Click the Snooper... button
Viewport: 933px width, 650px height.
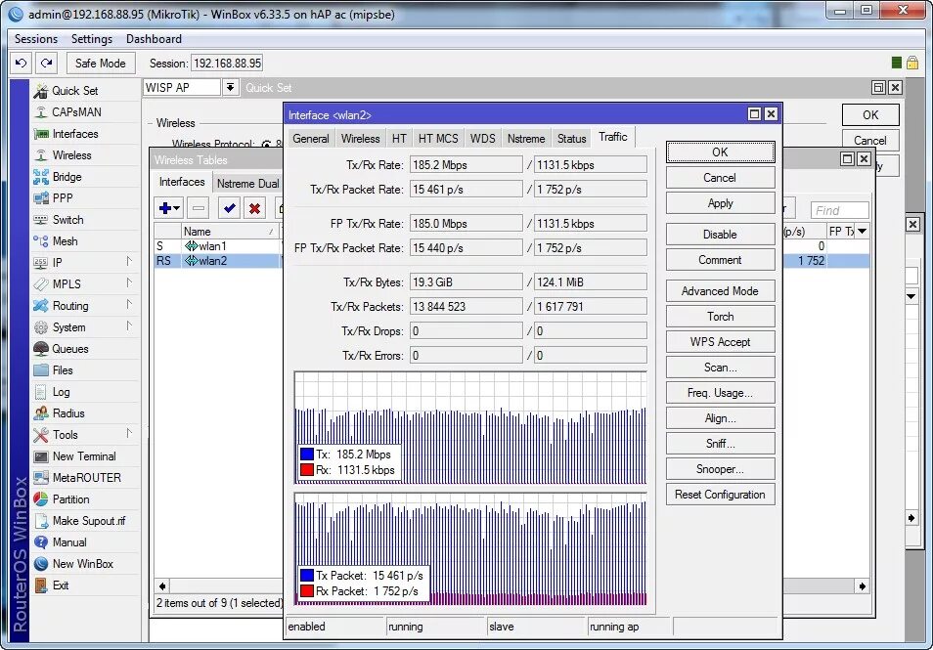(720, 469)
